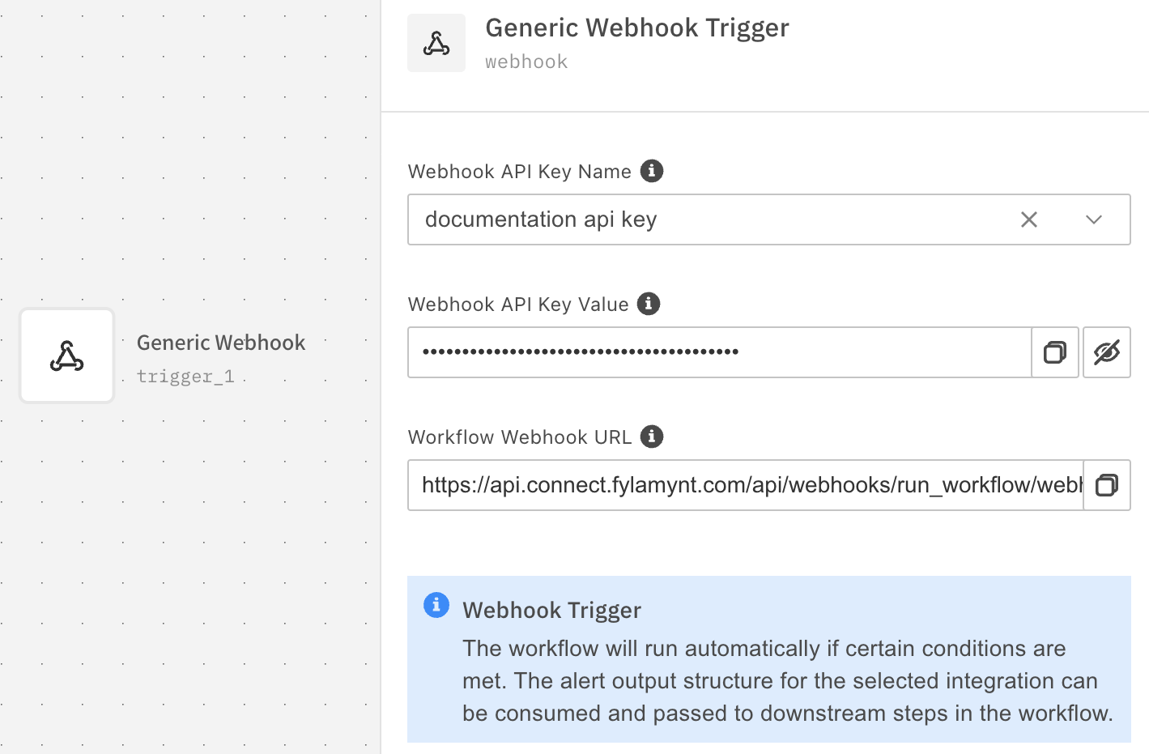The width and height of the screenshot is (1149, 754).
Task: Click the Generic Webhook Trigger panel title
Action: (637, 28)
